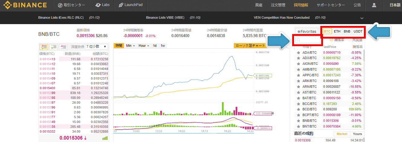Viewport: 402px width, 142px height.
Task: Open the 公告 menu item
Action: pyautogui.click(x=357, y=5)
